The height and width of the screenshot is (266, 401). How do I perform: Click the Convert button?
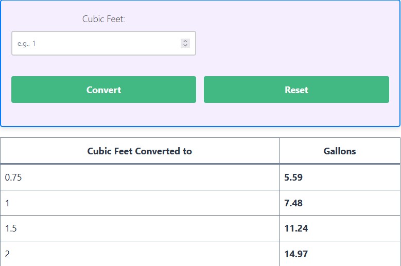(x=103, y=90)
